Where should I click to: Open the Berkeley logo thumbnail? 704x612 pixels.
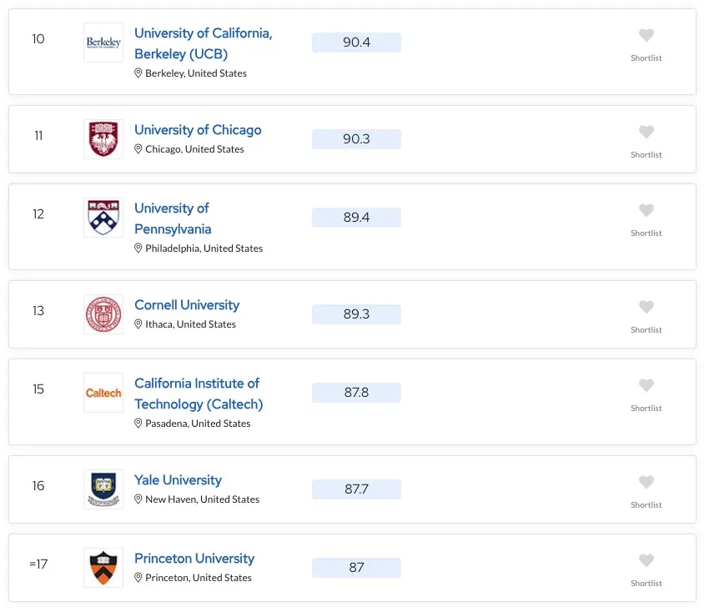(103, 43)
